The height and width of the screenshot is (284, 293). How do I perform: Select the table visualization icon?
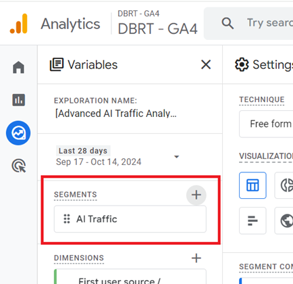pyautogui.click(x=252, y=185)
